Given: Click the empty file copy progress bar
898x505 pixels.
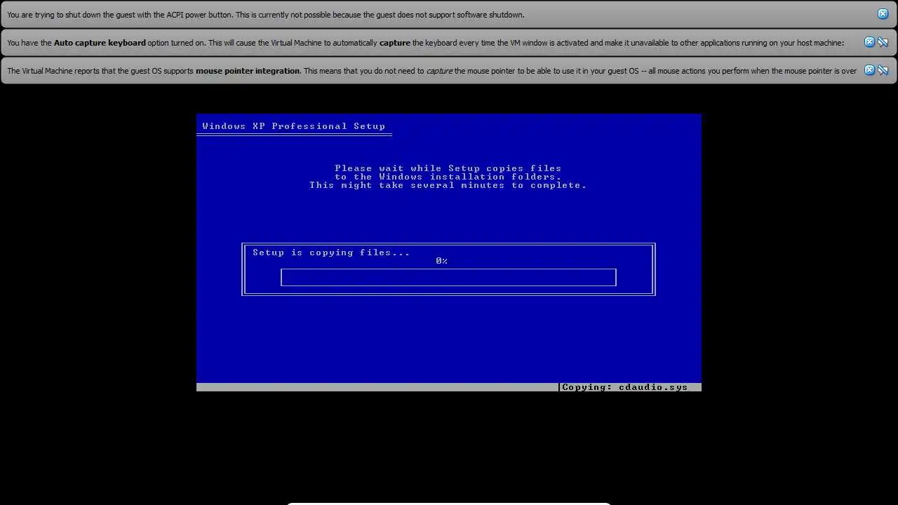Looking at the screenshot, I should [x=448, y=277].
